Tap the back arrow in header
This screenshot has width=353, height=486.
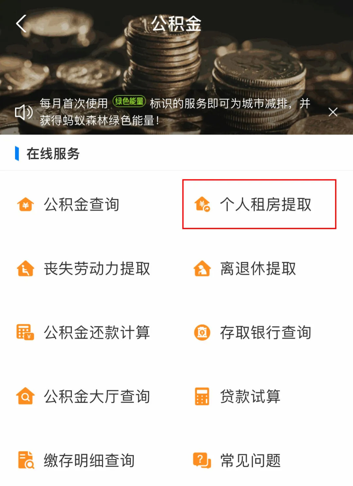pos(21,24)
